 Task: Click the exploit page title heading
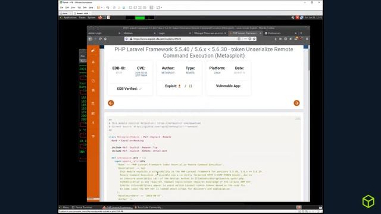pos(204,52)
